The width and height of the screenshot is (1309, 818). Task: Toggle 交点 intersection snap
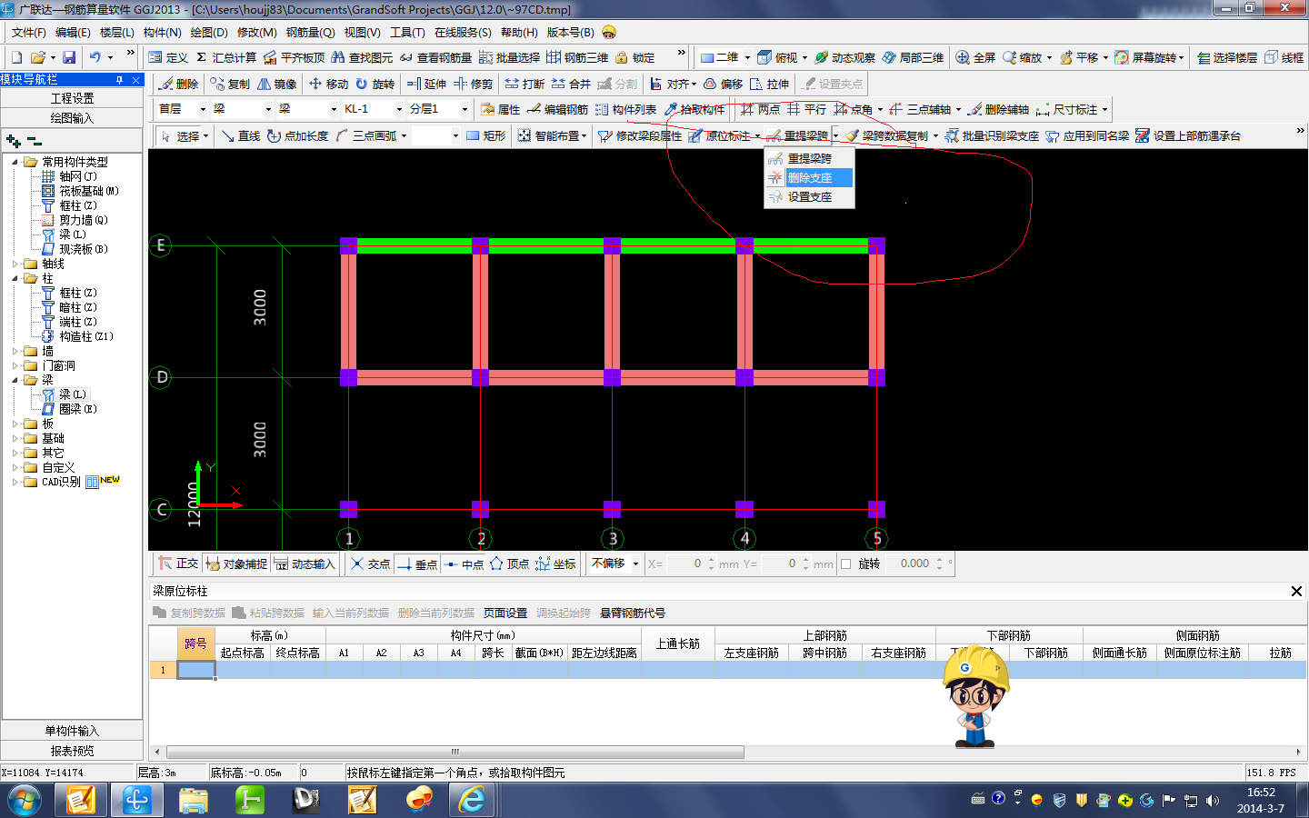(370, 564)
